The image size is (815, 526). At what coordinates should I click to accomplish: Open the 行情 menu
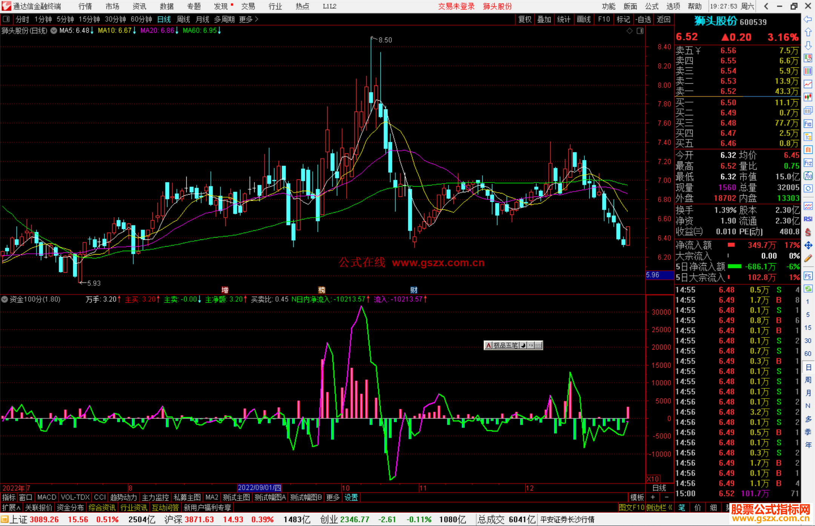[85, 6]
